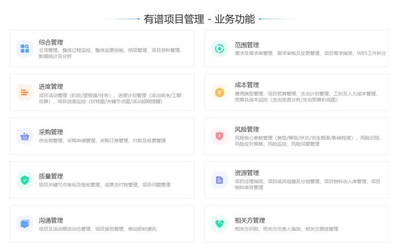Click the 进度管理 orange Gantt icon

coord(25,92)
